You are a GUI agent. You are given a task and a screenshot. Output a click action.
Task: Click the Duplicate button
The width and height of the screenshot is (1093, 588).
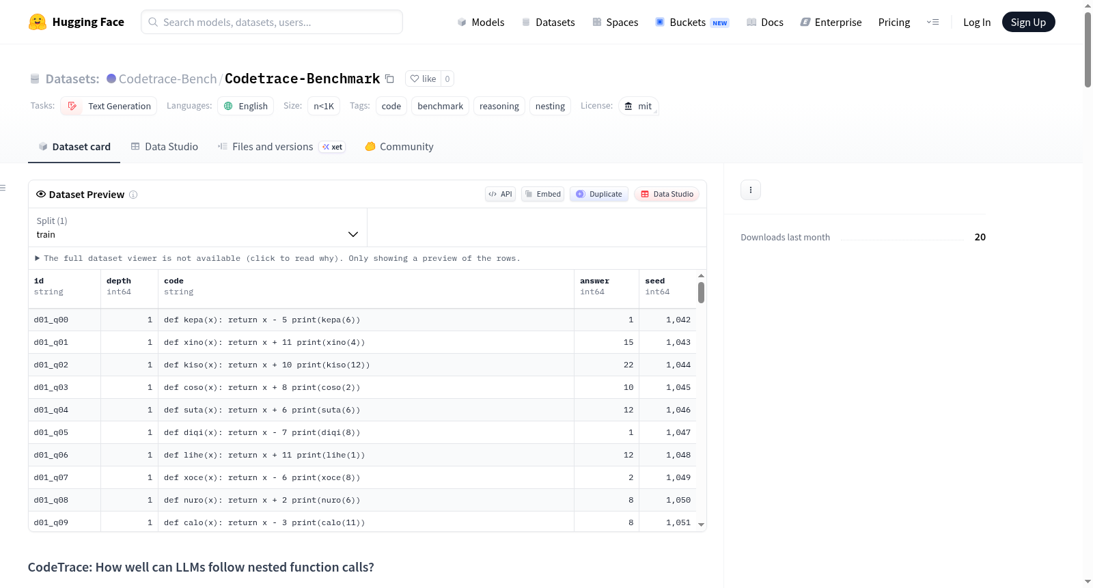click(599, 194)
